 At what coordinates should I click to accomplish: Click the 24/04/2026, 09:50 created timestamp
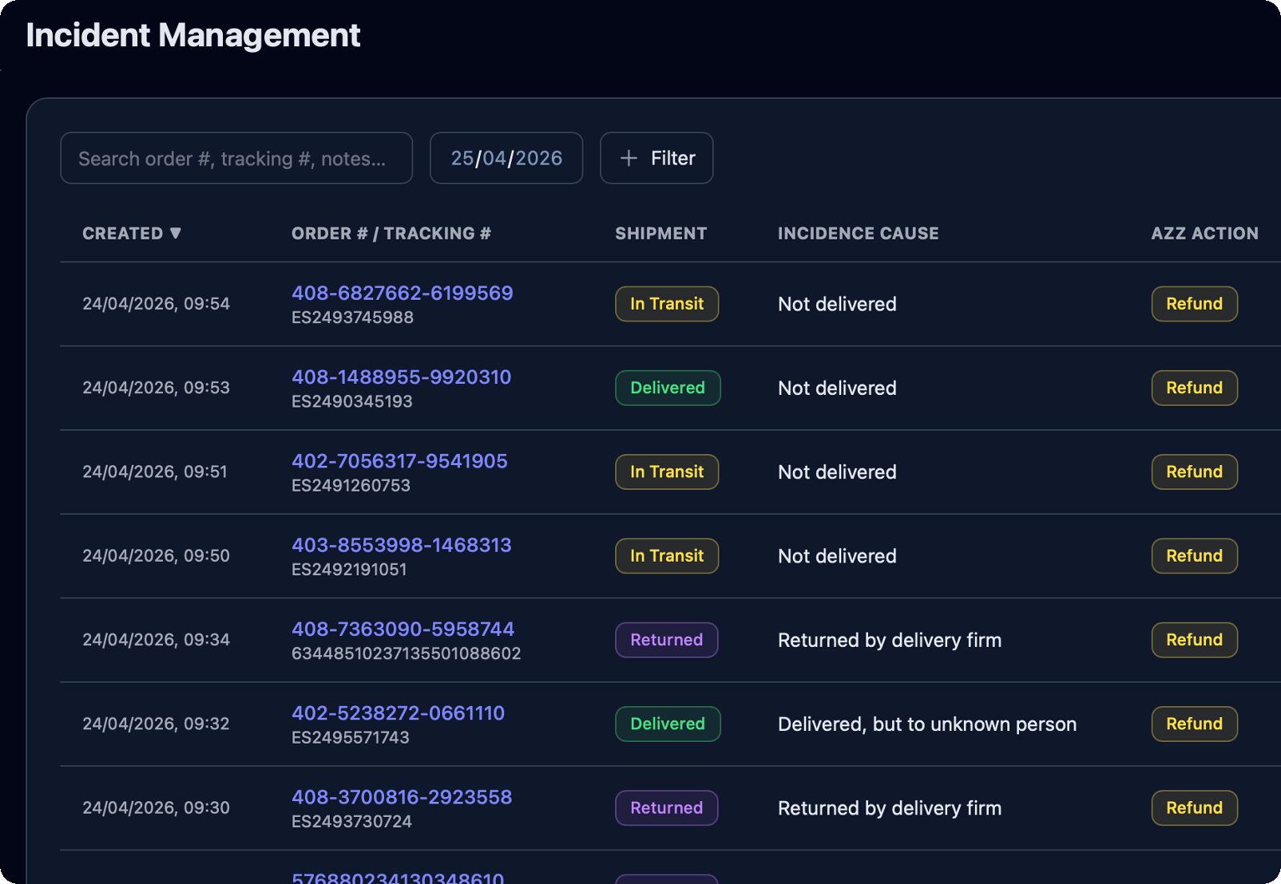[x=156, y=556]
